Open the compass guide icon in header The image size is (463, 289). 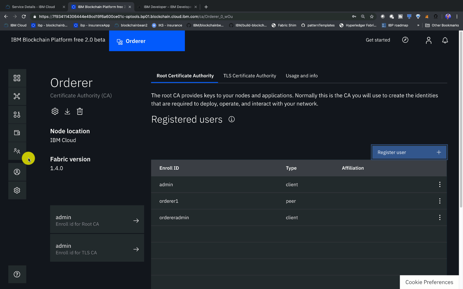coord(405,40)
